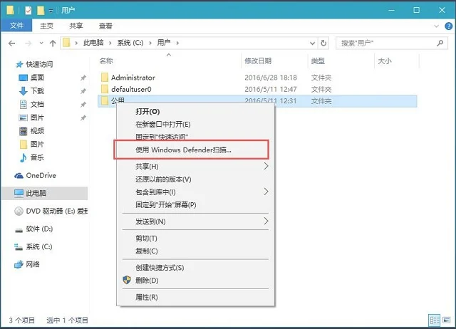Unpin 下载 using its pin icon
The width and height of the screenshot is (456, 329).
coord(83,91)
